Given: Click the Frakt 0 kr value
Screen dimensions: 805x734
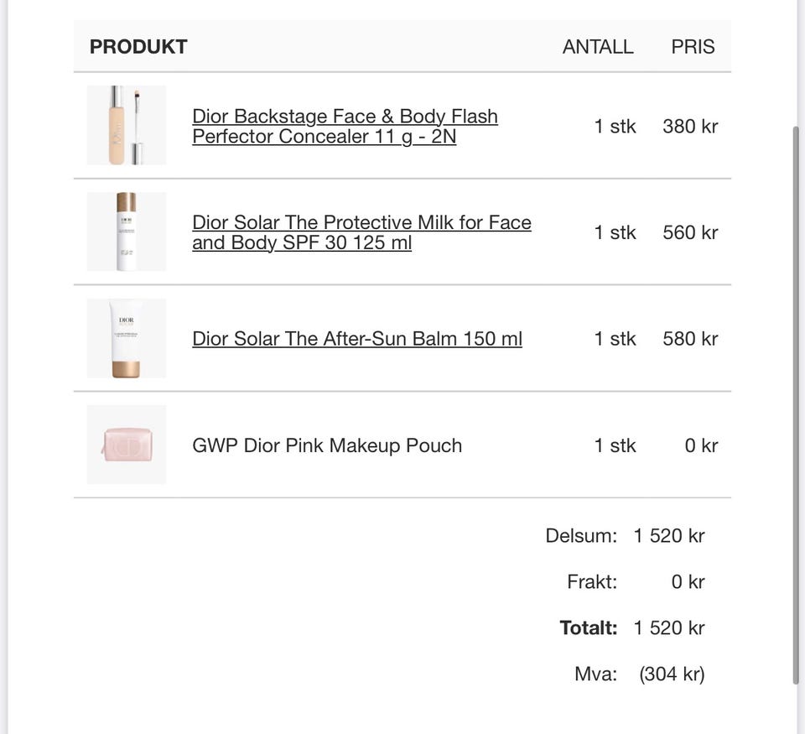Looking at the screenshot, I should pyautogui.click(x=688, y=582).
